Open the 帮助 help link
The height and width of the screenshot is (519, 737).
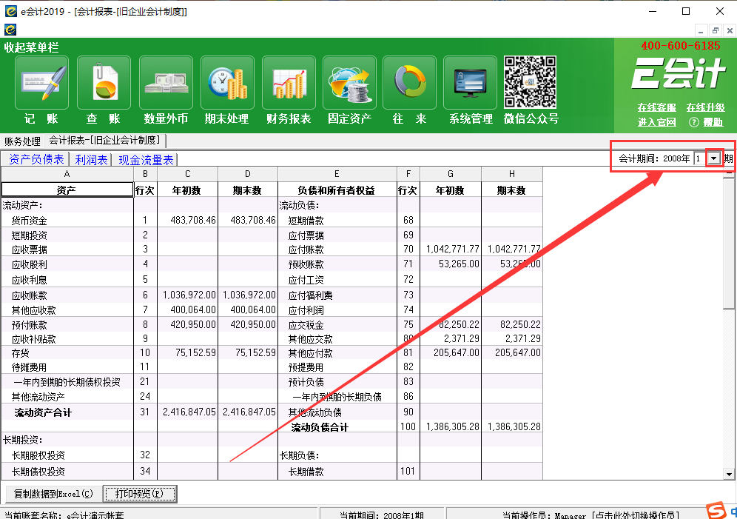click(713, 122)
